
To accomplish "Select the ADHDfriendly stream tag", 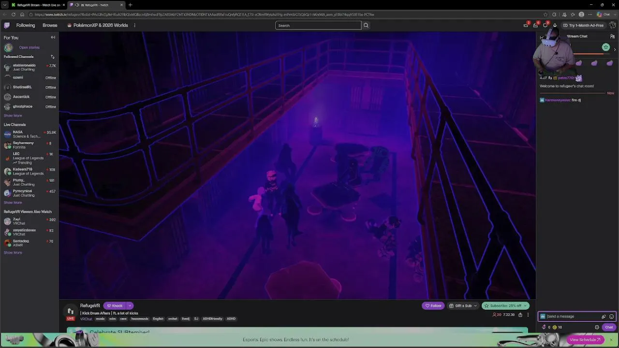I will (x=212, y=319).
